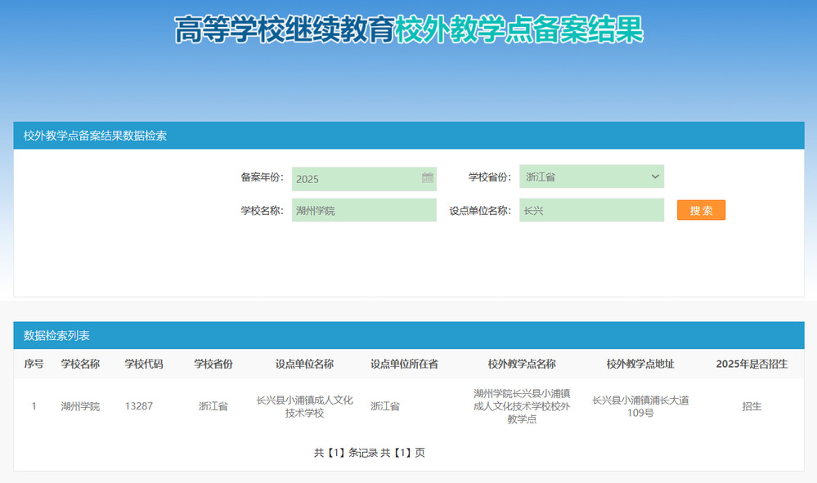Open the calendar icon in 备案年份 field
Screen dimensions: 817x483
click(427, 178)
